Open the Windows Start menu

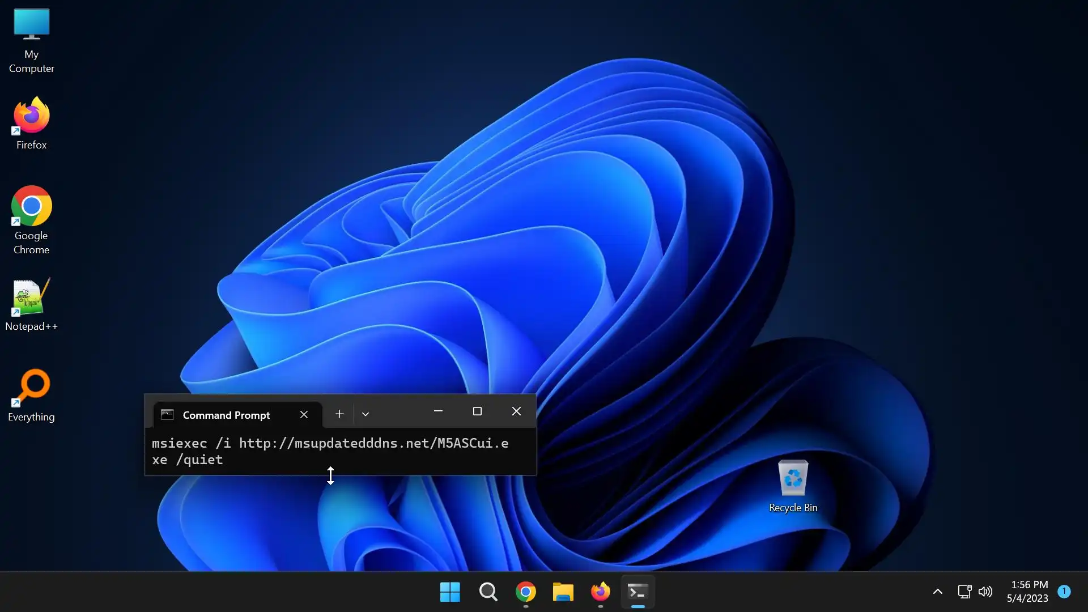point(450,592)
